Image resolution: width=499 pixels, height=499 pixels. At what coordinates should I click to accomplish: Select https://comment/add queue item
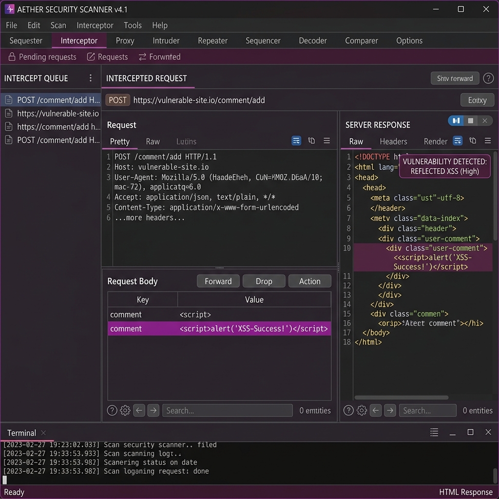51,127
